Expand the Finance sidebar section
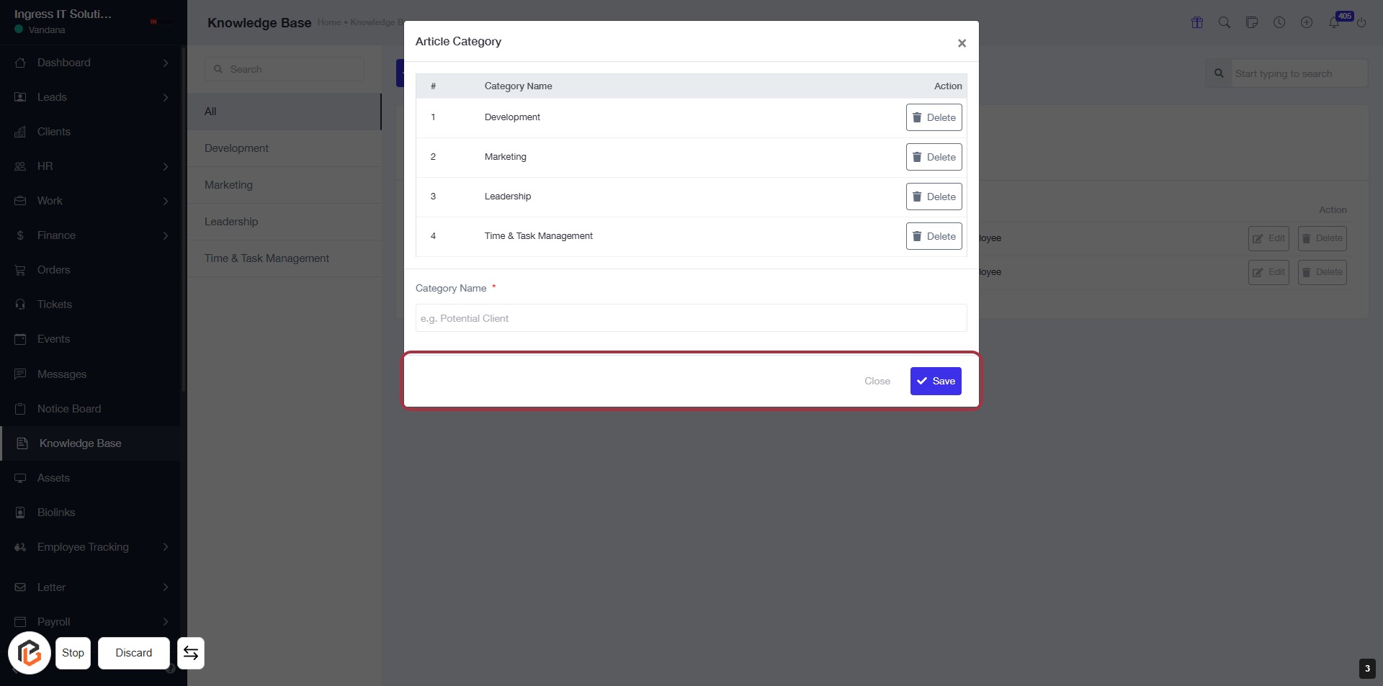The image size is (1383, 686). click(166, 235)
